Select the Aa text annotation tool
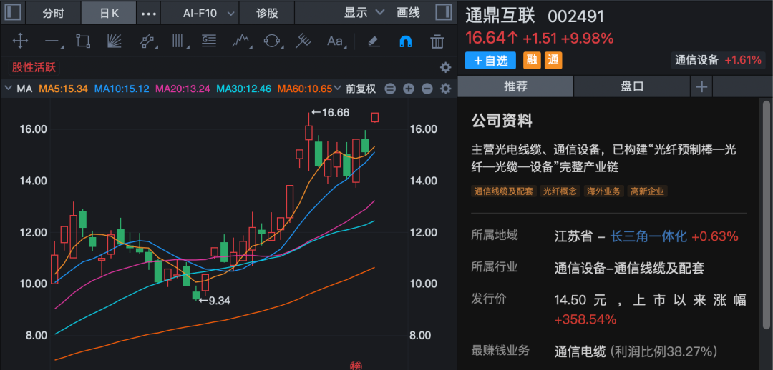773x370 pixels. (x=335, y=41)
